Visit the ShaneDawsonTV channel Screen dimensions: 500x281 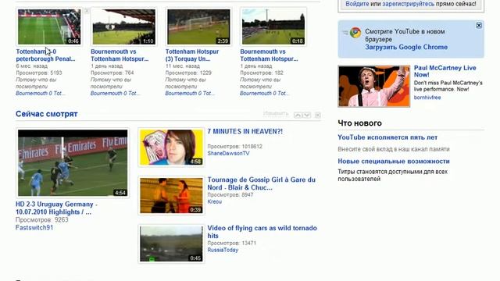(x=228, y=153)
